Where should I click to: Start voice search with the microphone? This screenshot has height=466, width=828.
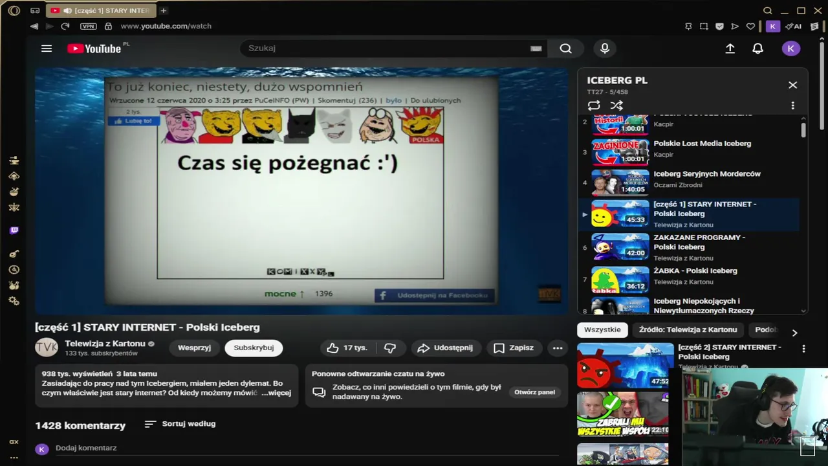[x=605, y=49]
